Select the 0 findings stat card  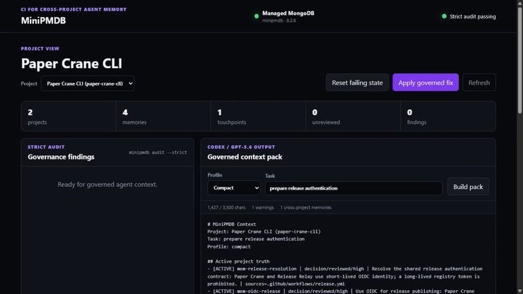(x=448, y=116)
